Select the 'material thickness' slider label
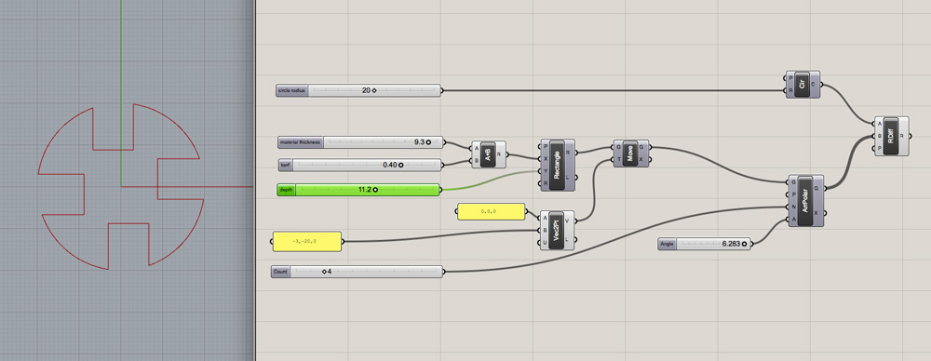 click(301, 142)
